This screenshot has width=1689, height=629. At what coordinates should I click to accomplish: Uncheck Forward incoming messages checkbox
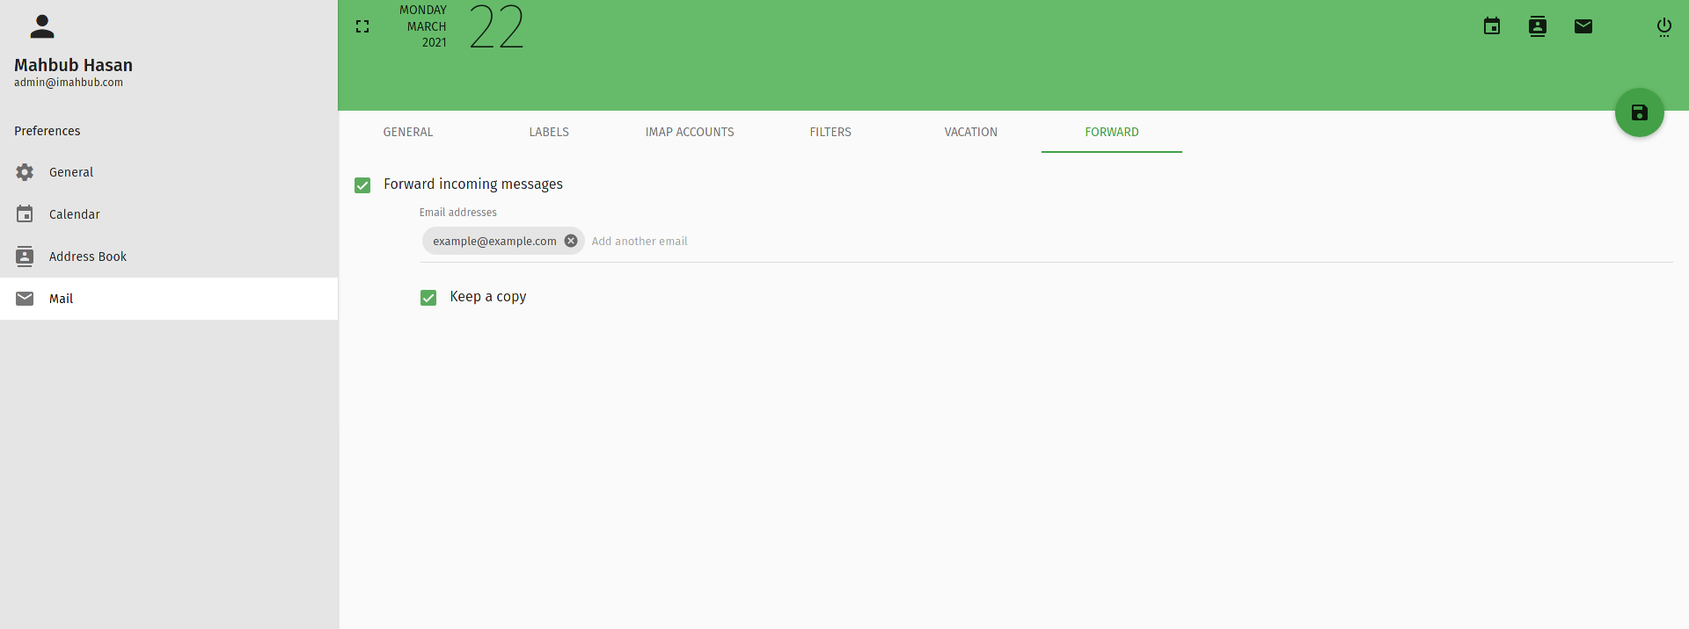pyautogui.click(x=362, y=184)
